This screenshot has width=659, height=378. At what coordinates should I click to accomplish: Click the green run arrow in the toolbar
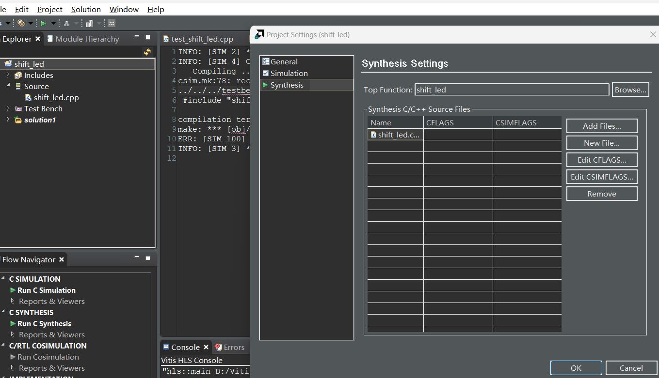(44, 23)
